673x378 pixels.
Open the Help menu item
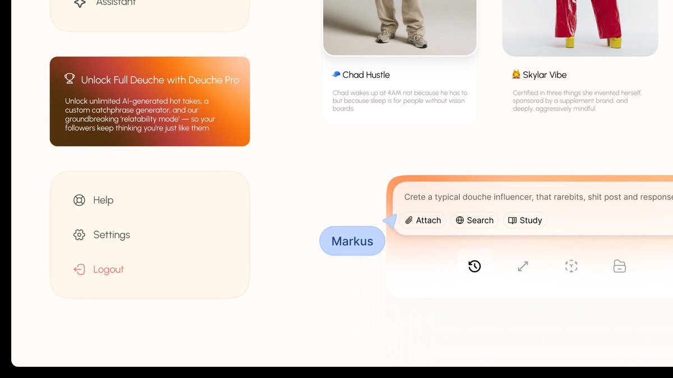pyautogui.click(x=93, y=200)
